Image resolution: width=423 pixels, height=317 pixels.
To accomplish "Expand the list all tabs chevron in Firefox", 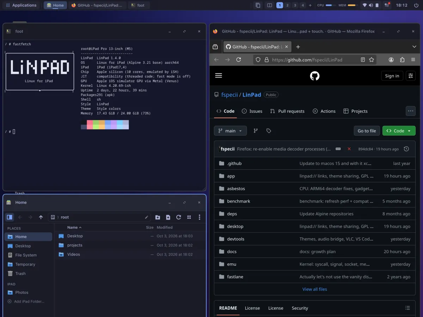I will pyautogui.click(x=414, y=47).
